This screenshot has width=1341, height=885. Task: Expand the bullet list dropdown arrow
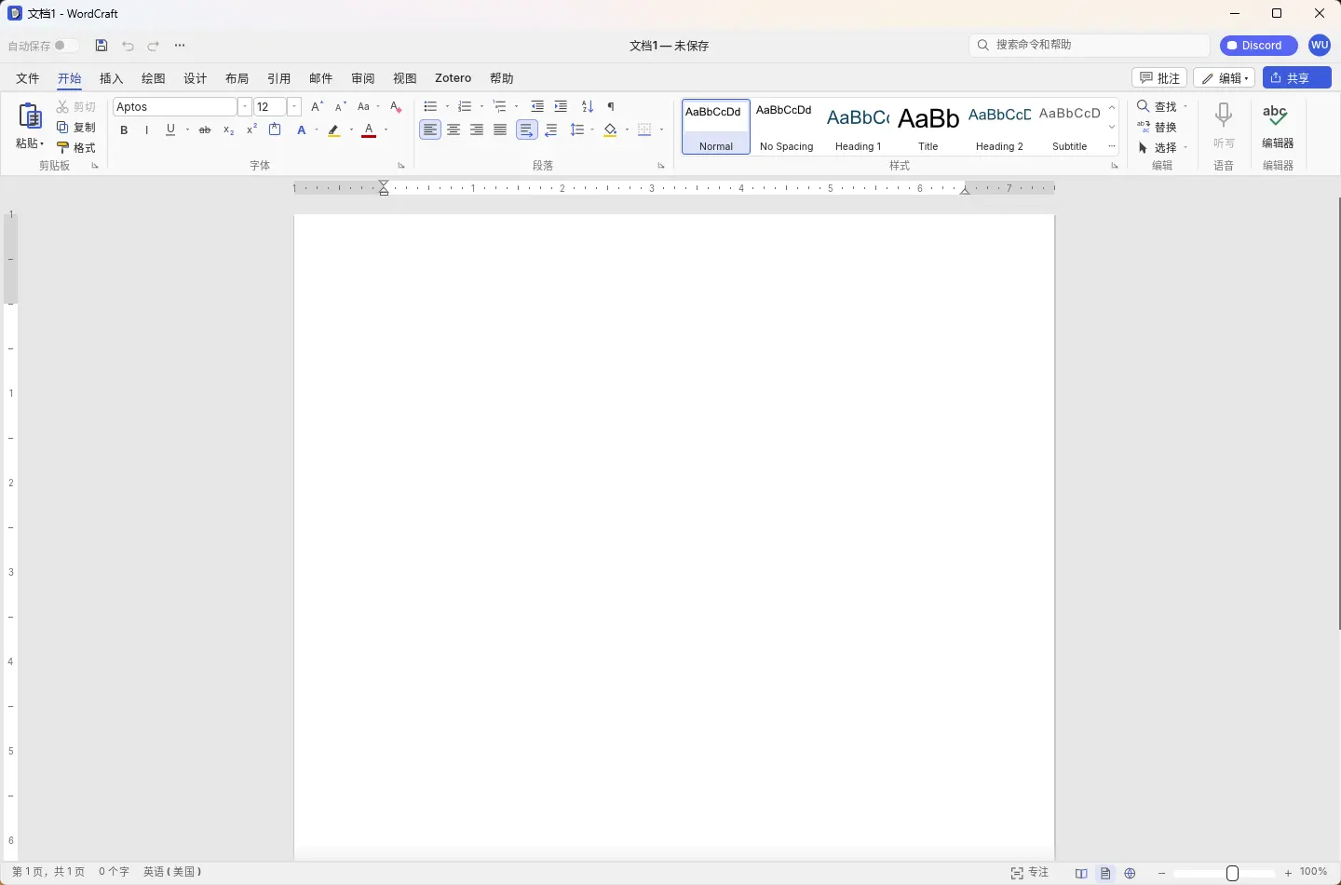(x=447, y=107)
